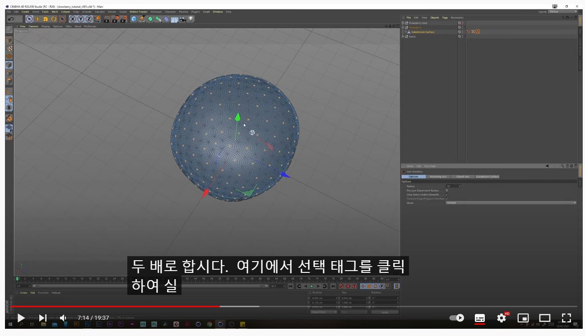The width and height of the screenshot is (585, 336).
Task: Click the record active objects button
Action: pos(341,286)
